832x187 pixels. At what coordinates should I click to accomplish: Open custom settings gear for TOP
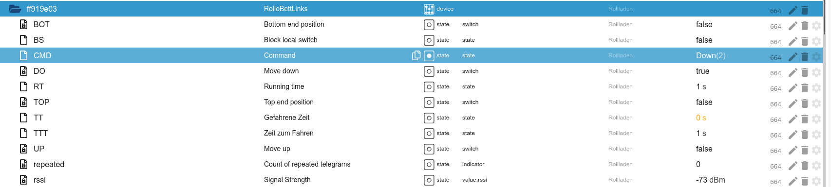[817, 103]
